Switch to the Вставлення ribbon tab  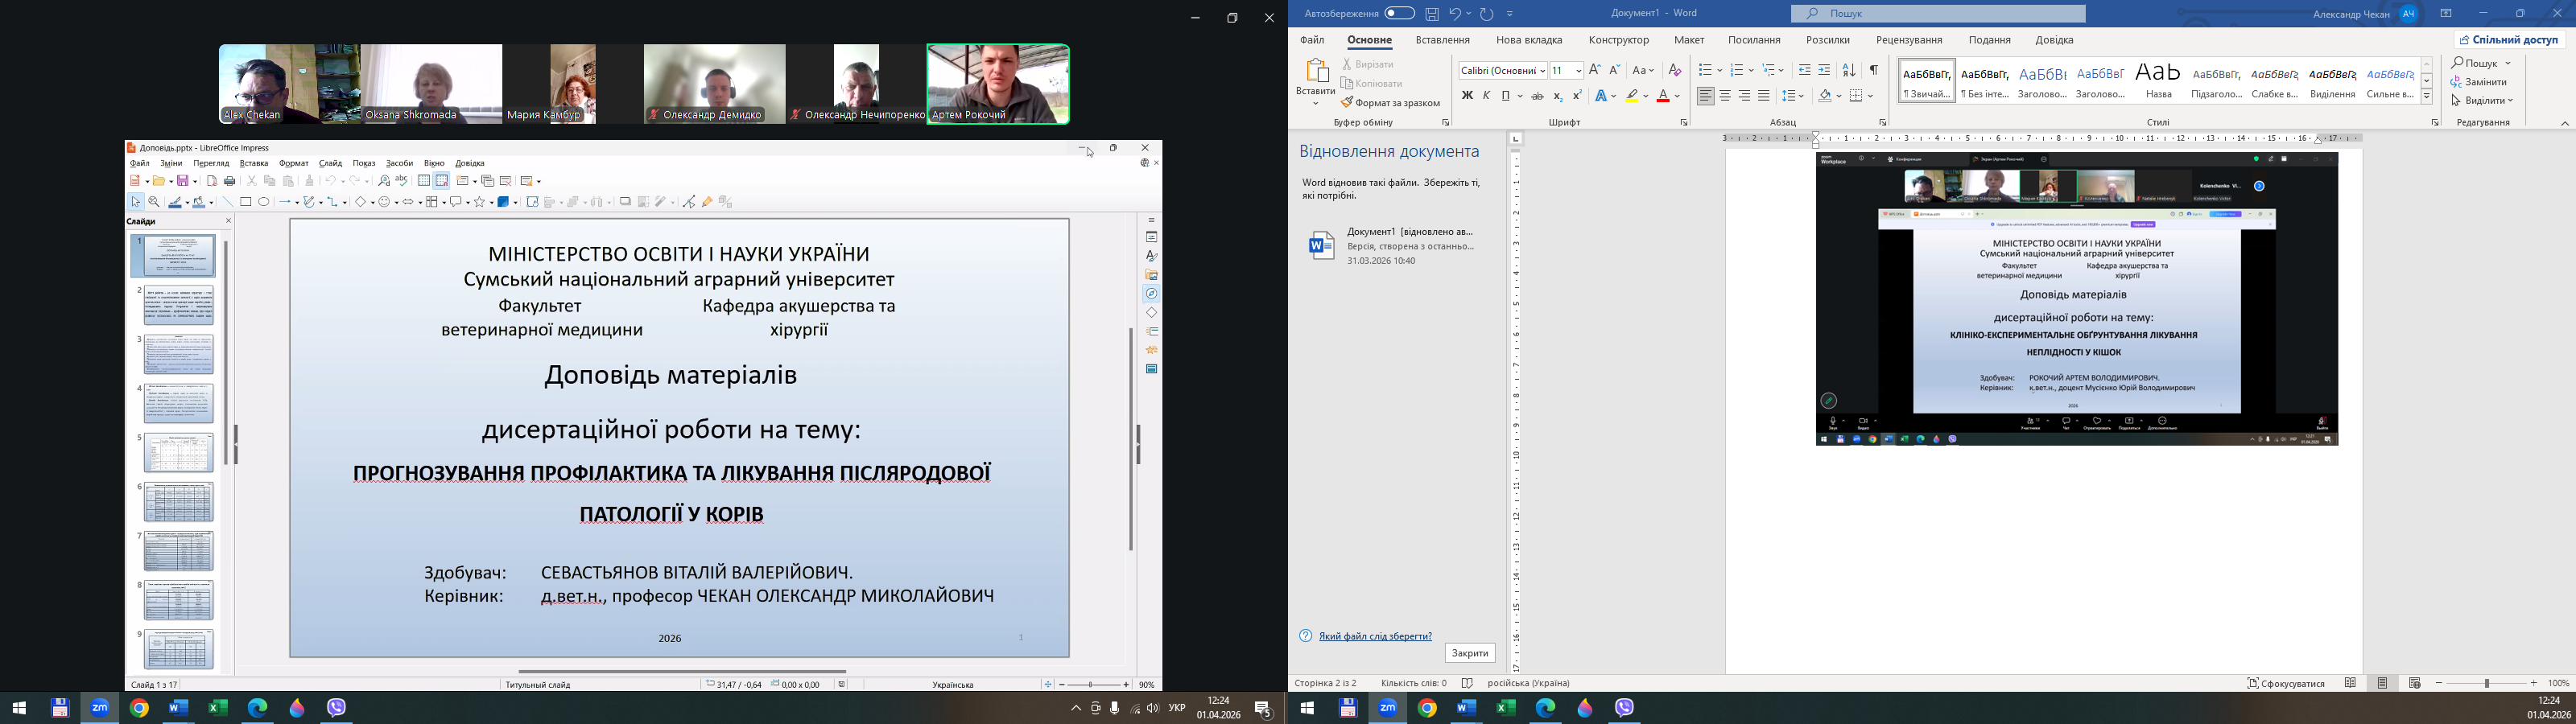coord(1442,40)
